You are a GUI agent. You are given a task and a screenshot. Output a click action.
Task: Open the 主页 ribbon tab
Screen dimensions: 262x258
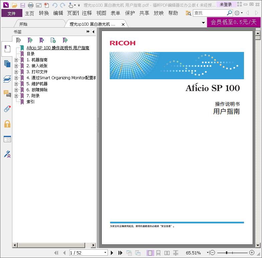coord(29,13)
